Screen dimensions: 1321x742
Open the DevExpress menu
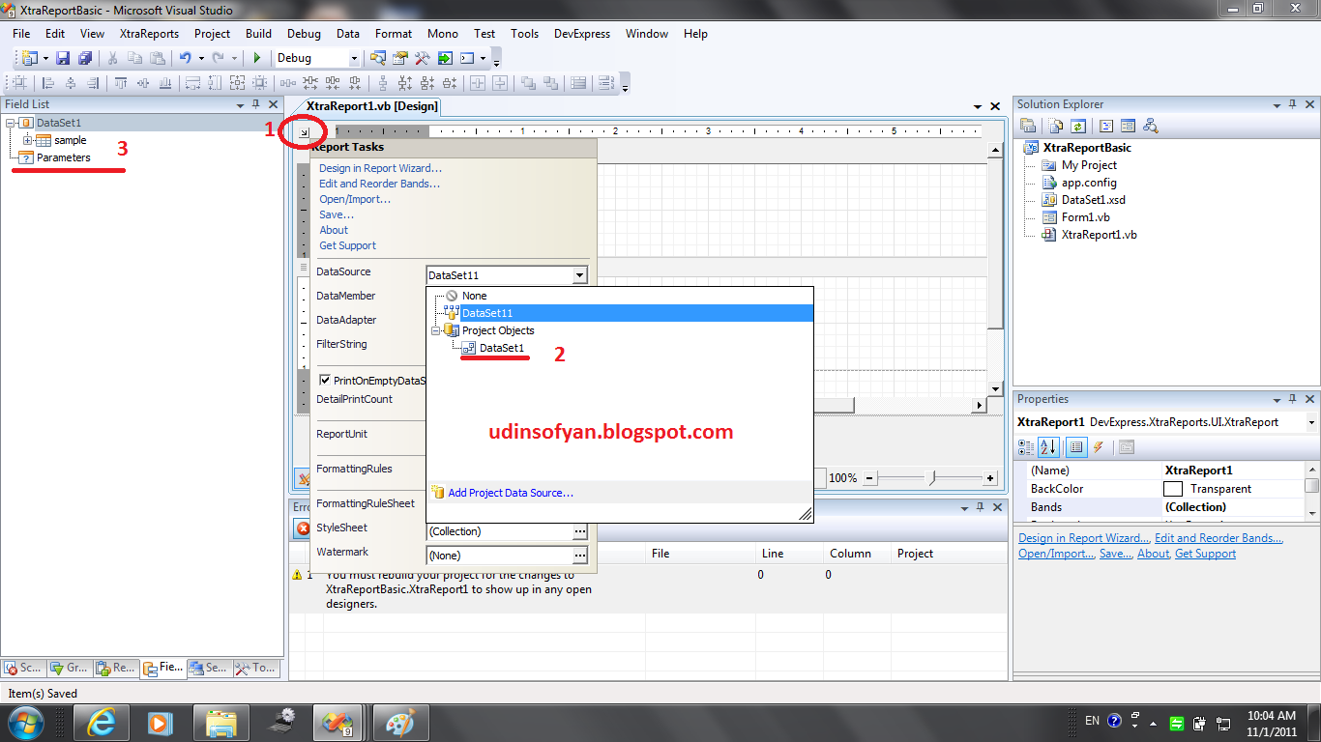click(x=581, y=33)
